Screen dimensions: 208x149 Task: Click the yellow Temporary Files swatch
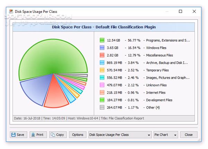pos(102,70)
